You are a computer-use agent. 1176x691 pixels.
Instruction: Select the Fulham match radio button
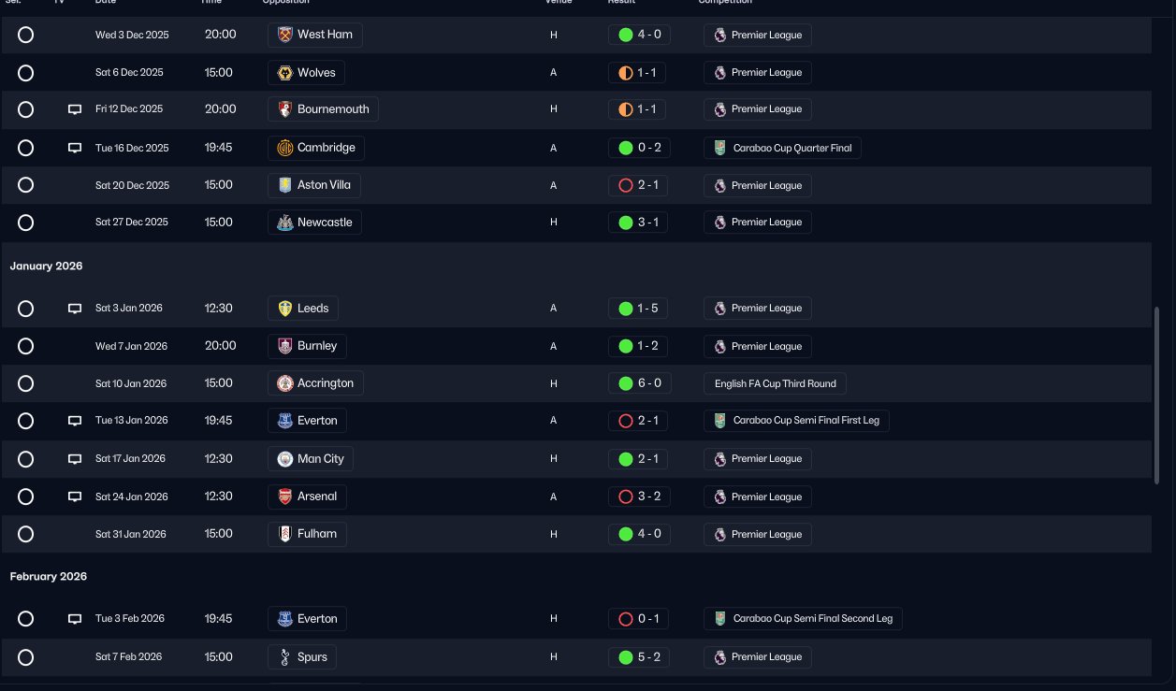(x=26, y=535)
